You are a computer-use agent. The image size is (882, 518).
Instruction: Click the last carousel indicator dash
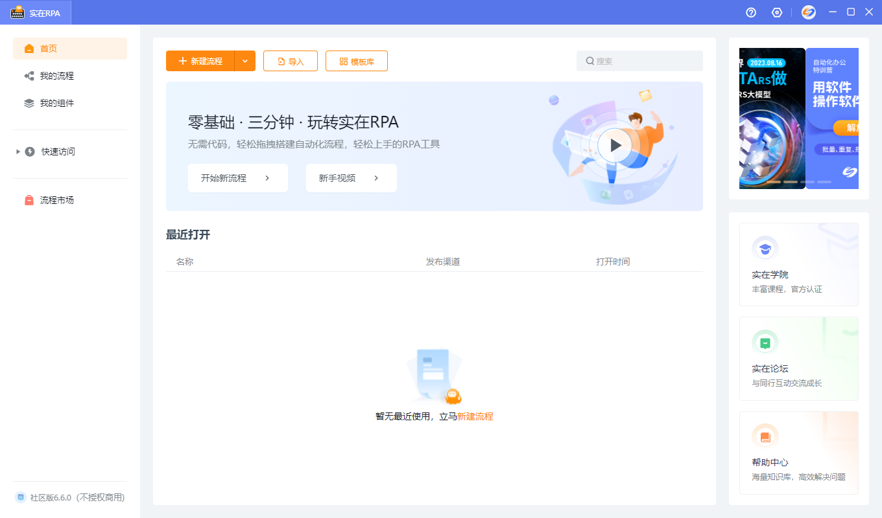(x=824, y=182)
